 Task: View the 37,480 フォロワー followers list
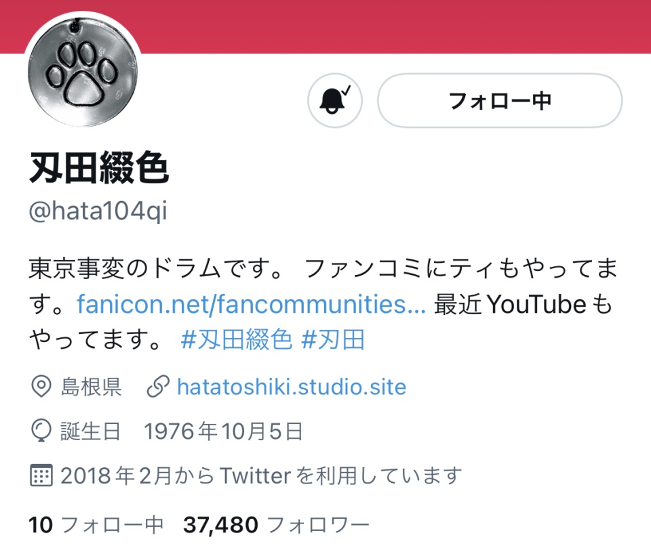pos(276,525)
